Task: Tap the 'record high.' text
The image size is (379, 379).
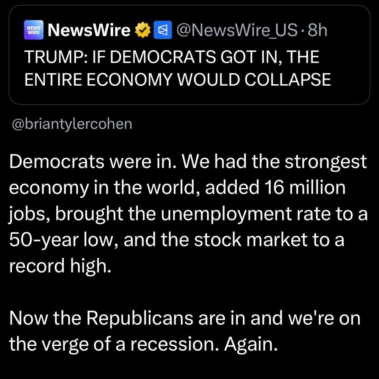Action: tap(60, 266)
